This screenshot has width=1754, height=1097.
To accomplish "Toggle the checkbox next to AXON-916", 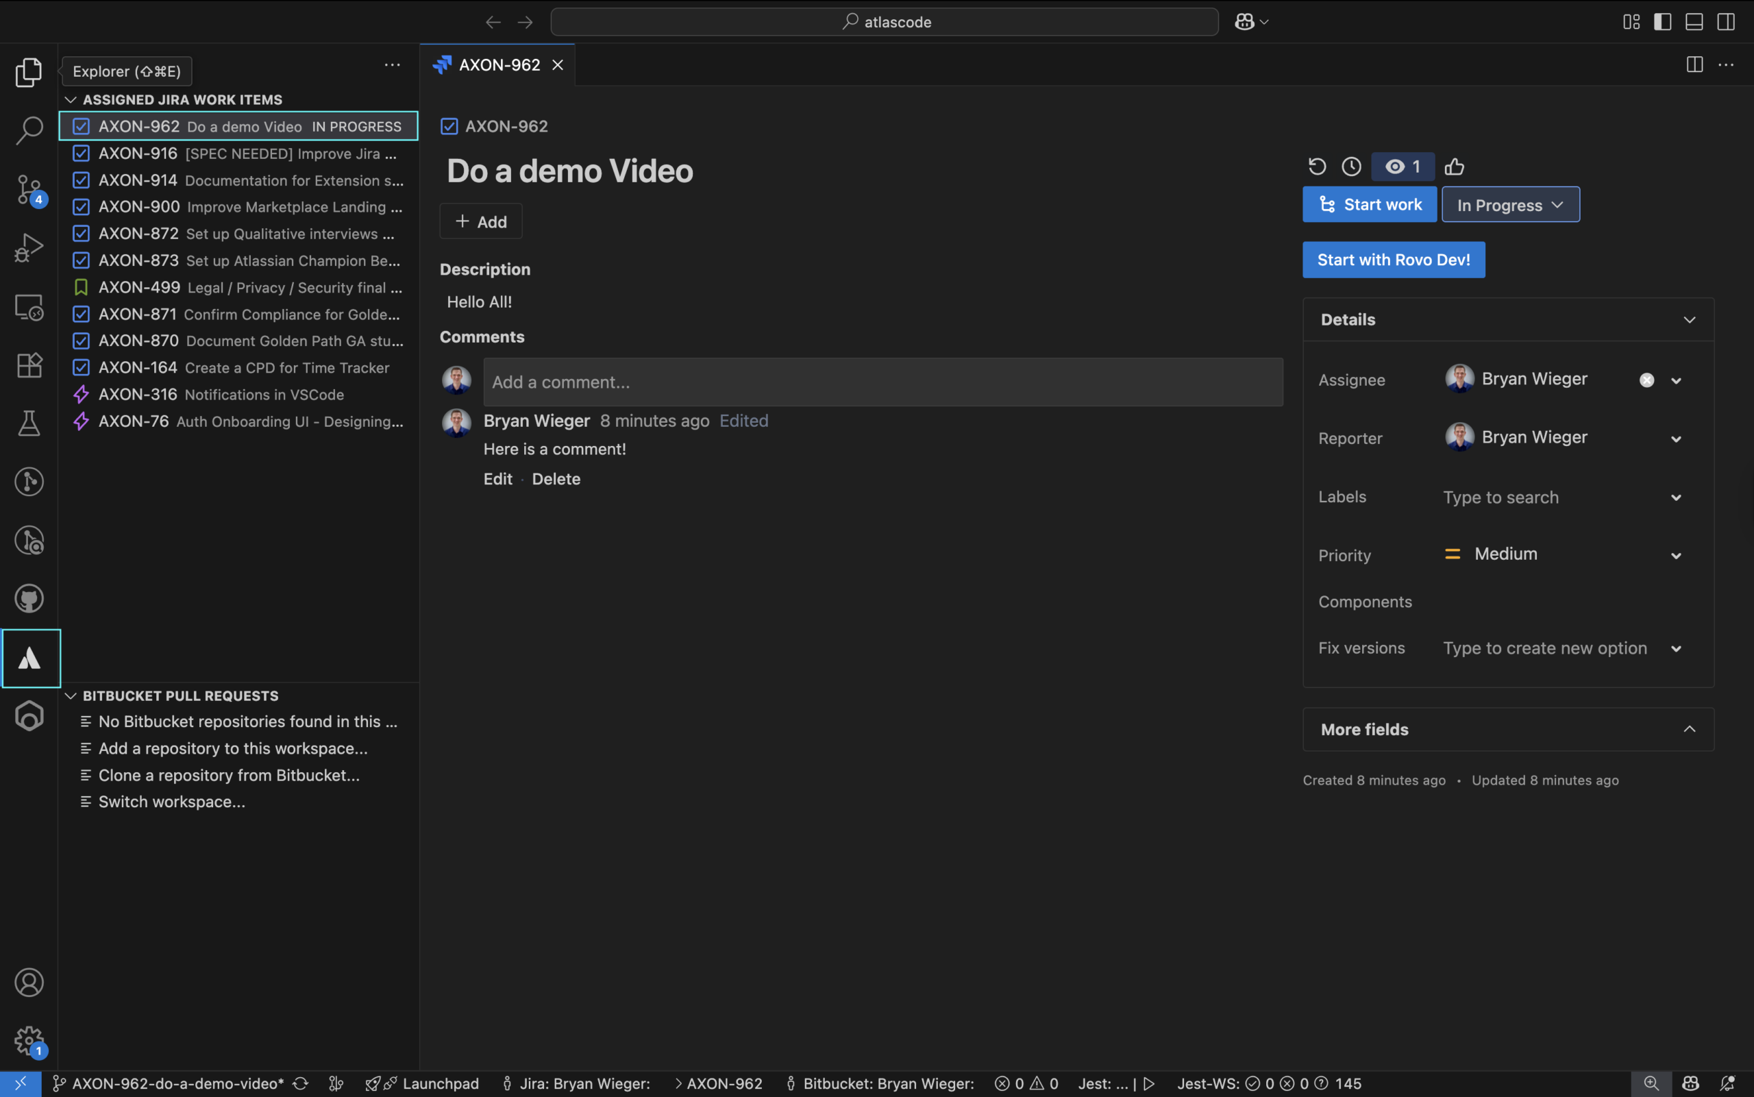I will click(81, 153).
